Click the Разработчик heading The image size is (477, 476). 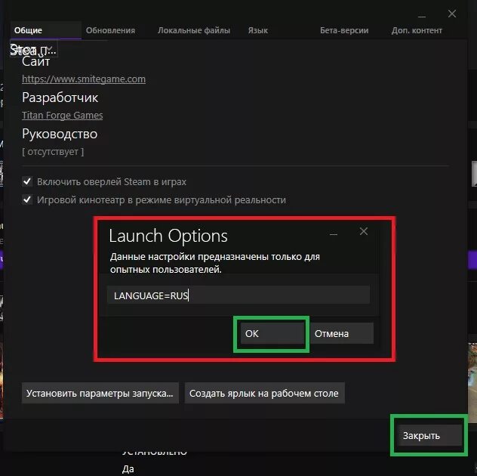tap(60, 97)
